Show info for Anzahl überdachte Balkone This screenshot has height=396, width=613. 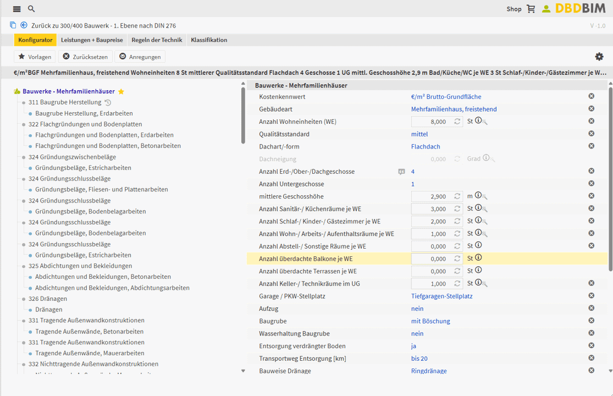pos(478,257)
